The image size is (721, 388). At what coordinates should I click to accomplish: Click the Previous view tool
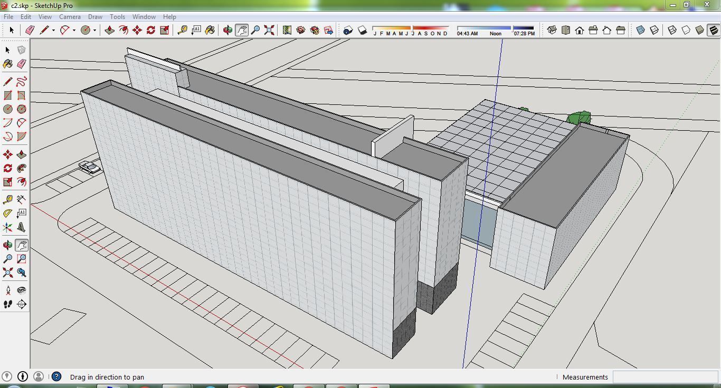pyautogui.click(x=21, y=273)
